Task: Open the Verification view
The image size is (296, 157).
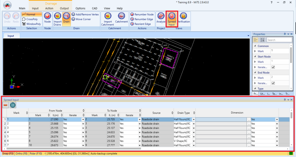Action: tap(184, 18)
